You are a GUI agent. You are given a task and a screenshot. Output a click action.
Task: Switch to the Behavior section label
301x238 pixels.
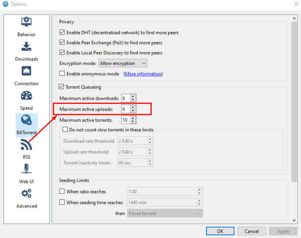click(x=26, y=35)
